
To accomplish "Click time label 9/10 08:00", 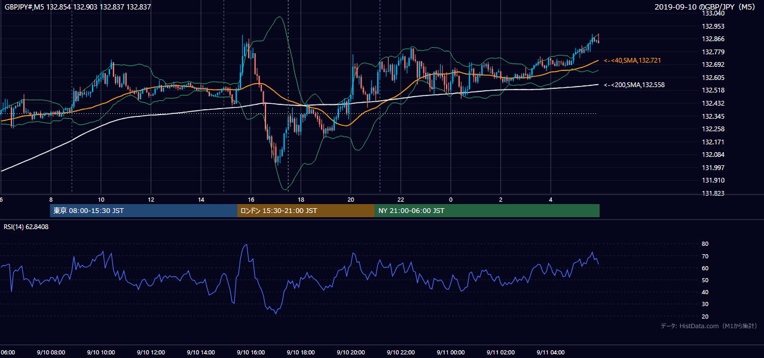I will point(51,353).
